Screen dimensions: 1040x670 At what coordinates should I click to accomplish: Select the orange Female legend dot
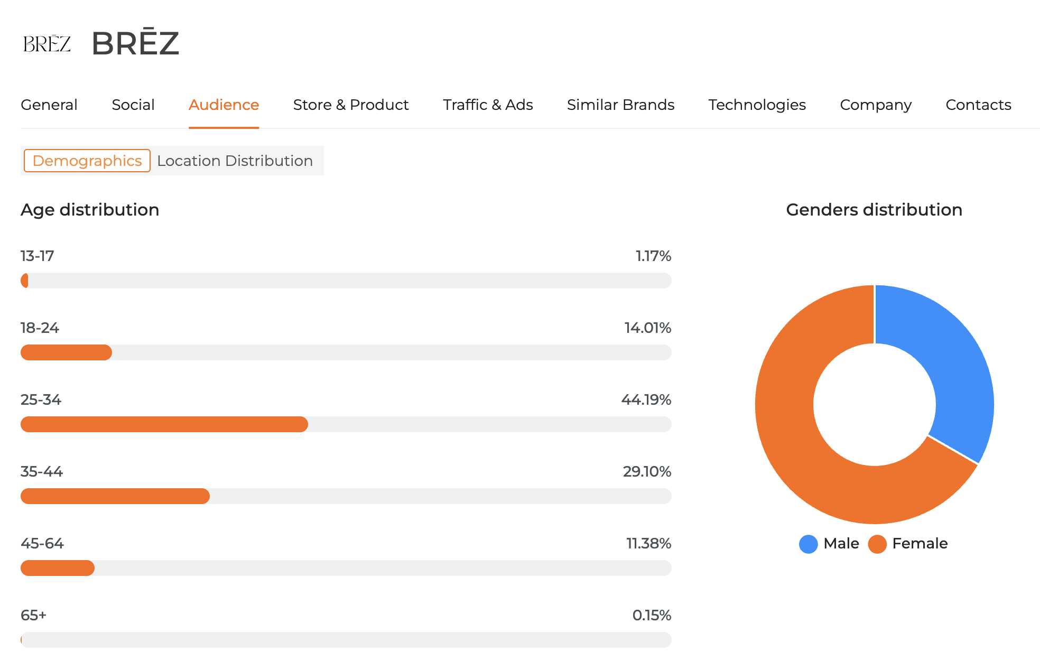(x=877, y=544)
